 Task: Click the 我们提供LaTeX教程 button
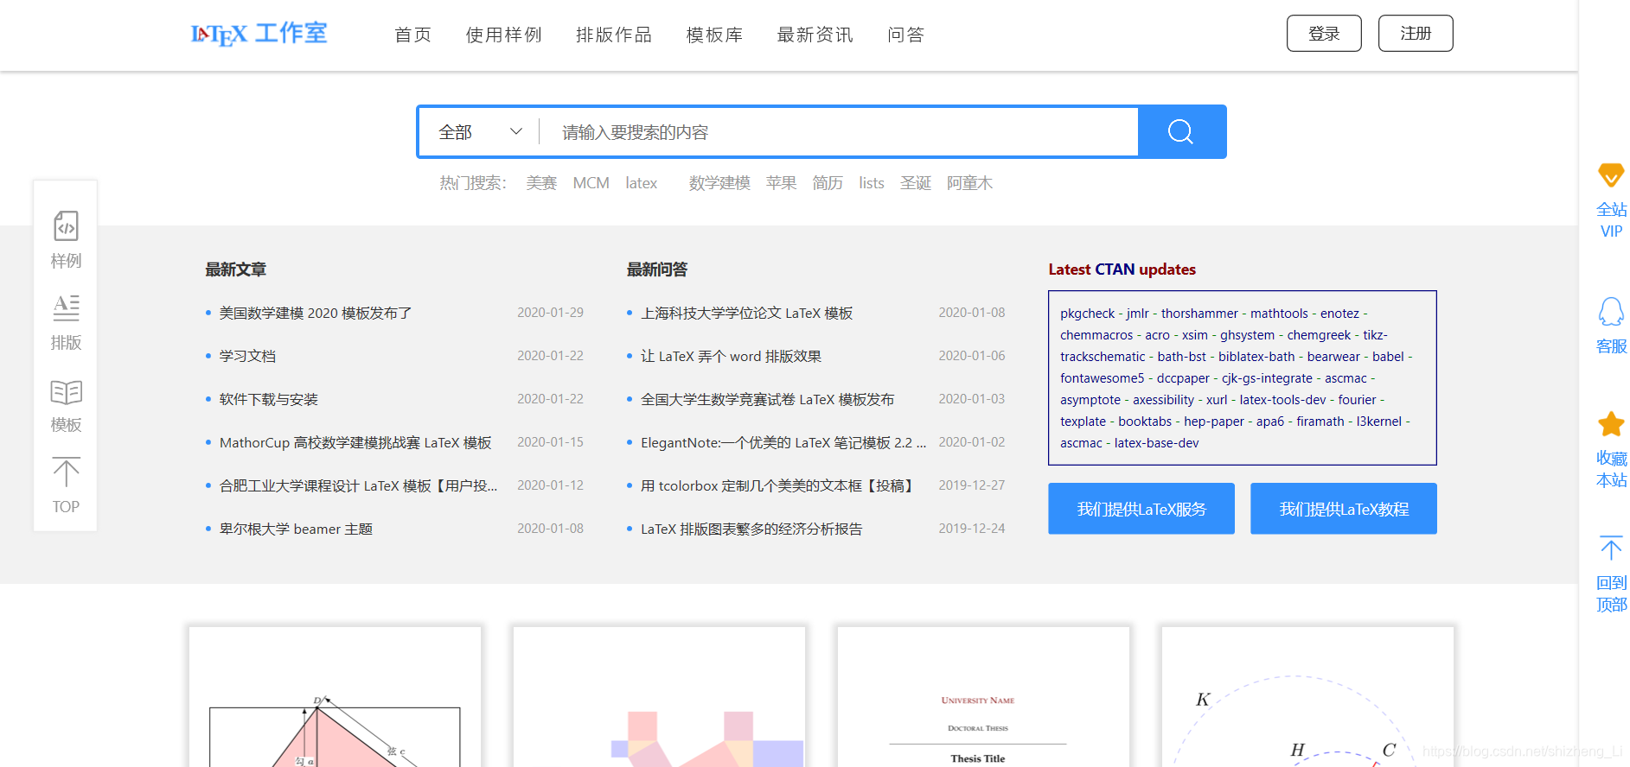(1344, 509)
